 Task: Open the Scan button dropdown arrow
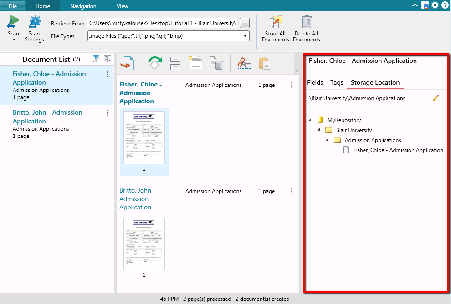point(13,40)
